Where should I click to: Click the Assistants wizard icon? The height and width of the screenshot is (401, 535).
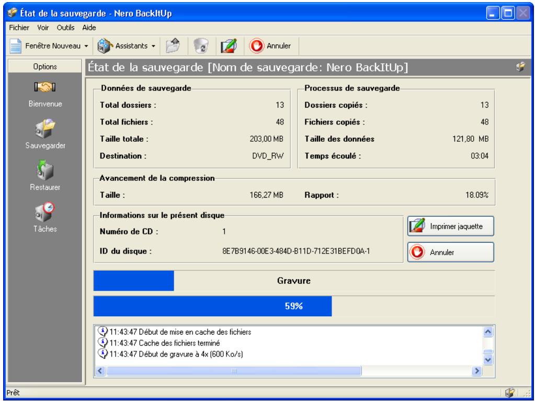(x=105, y=45)
